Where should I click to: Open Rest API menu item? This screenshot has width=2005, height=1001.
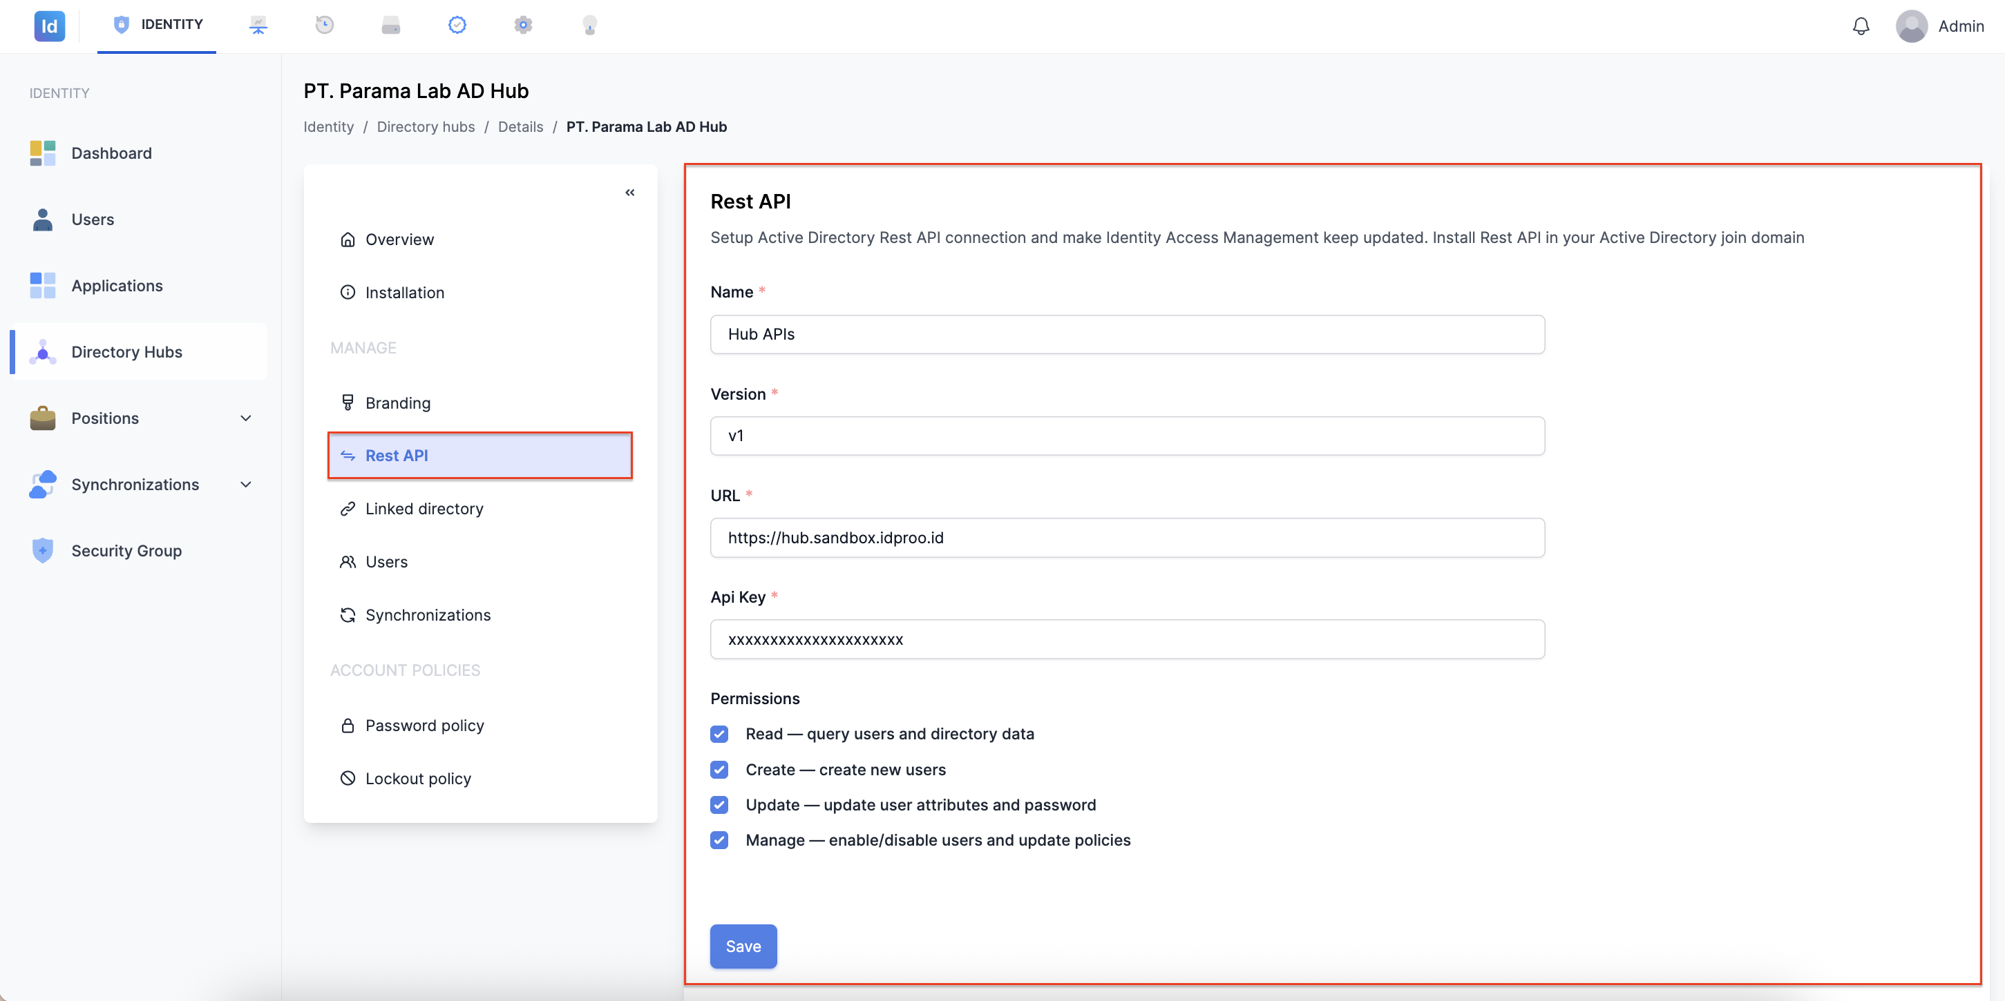pos(479,456)
